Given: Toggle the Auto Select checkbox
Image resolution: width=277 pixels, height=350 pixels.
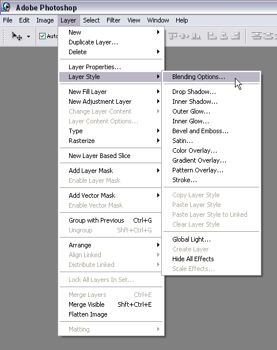Looking at the screenshot, I should point(42,36).
